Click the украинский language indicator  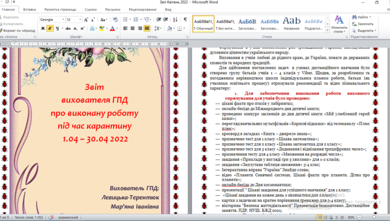[68, 217]
